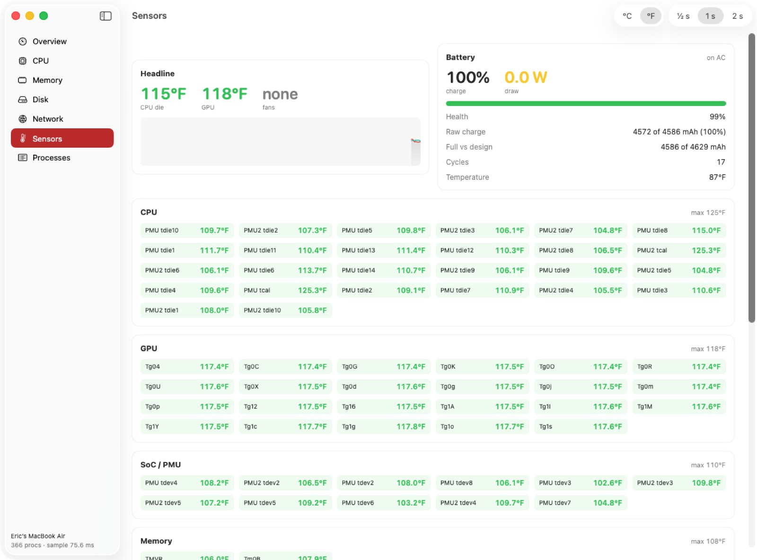Open the Overview section

tap(62, 42)
